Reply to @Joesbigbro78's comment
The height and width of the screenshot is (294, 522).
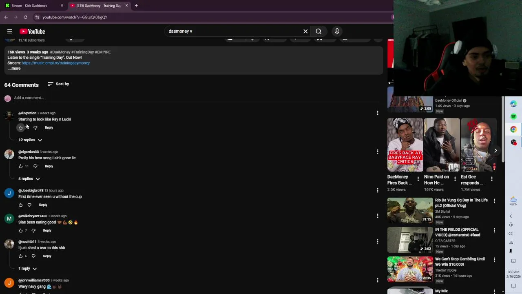(x=43, y=205)
